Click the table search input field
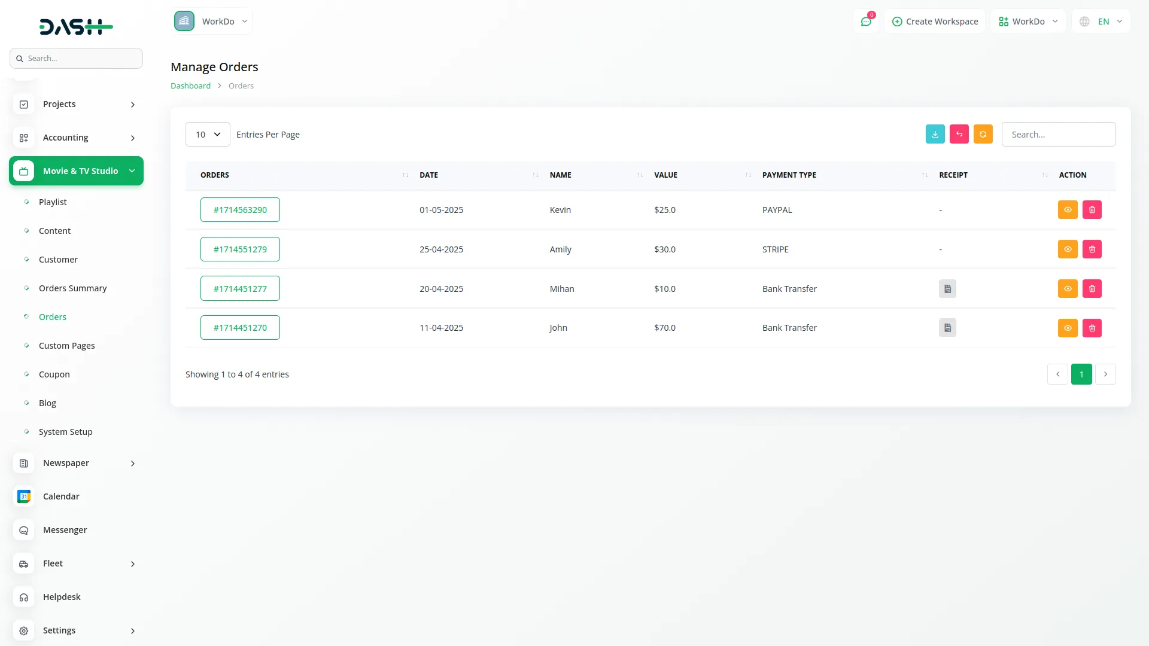The image size is (1149, 646). (x=1058, y=135)
